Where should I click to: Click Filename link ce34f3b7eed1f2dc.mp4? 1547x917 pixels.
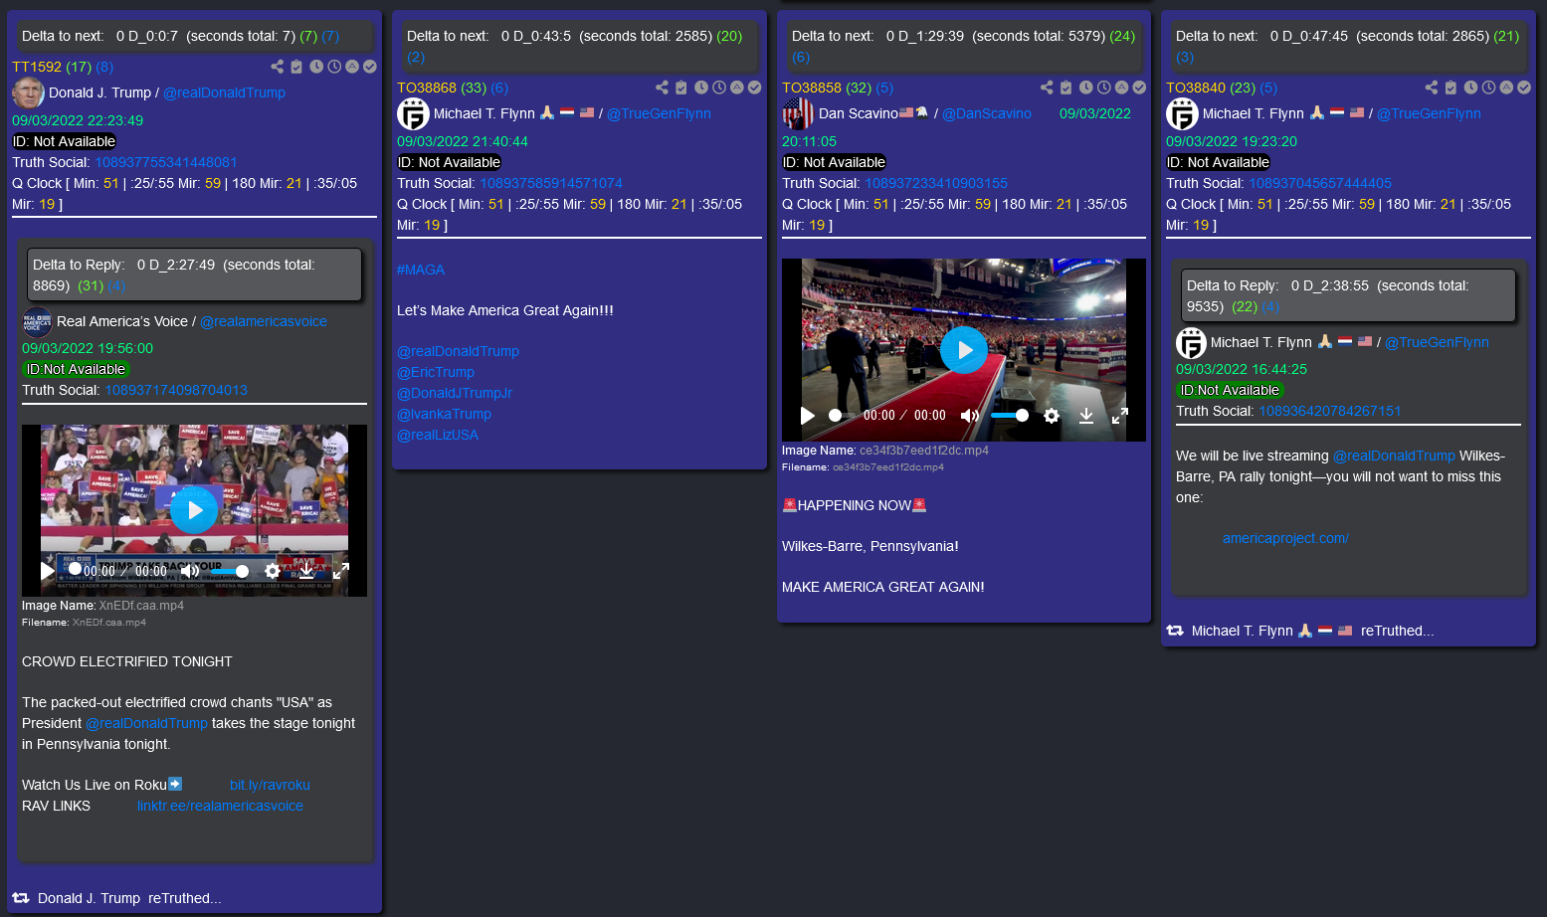click(888, 467)
